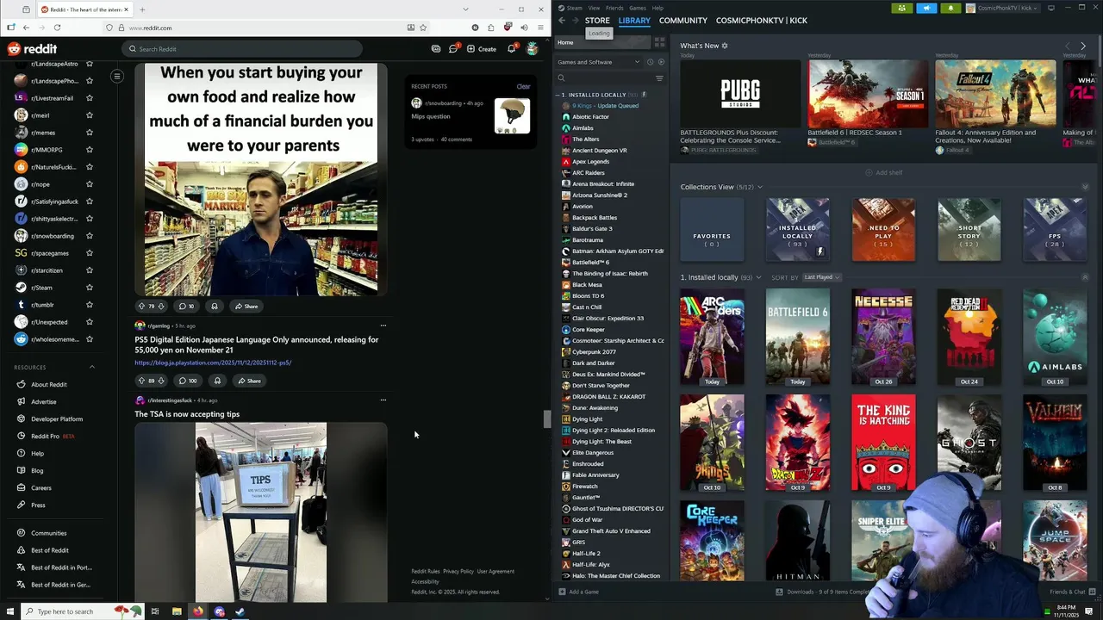1103x620 pixels.
Task: Open Steam notifications bell button
Action: click(950, 8)
